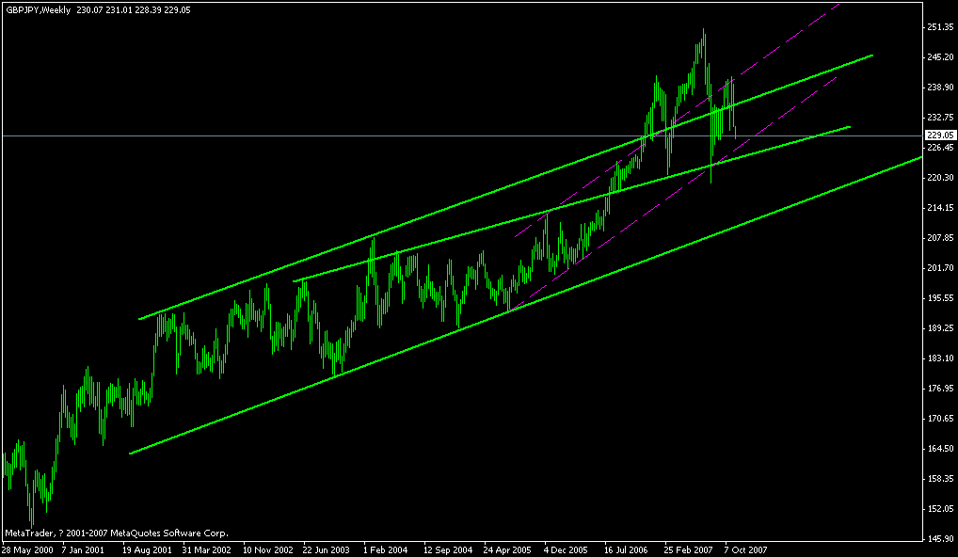Select the 12 Sep 2004 date label
Image resolution: width=958 pixels, height=557 pixels.
point(449,549)
